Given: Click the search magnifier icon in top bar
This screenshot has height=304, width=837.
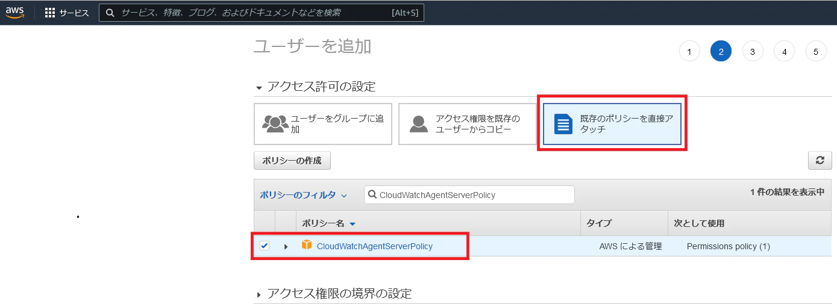Looking at the screenshot, I should (x=110, y=13).
